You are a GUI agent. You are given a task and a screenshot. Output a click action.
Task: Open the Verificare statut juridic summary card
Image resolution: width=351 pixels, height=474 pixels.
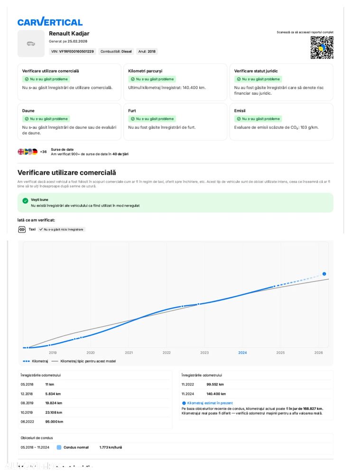pyautogui.click(x=281, y=82)
